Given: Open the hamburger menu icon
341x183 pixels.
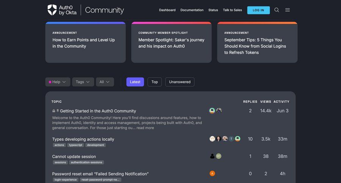Looking at the screenshot, I should (288, 10).
